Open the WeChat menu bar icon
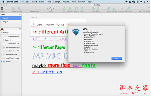151x96 pixels. coord(134,2)
